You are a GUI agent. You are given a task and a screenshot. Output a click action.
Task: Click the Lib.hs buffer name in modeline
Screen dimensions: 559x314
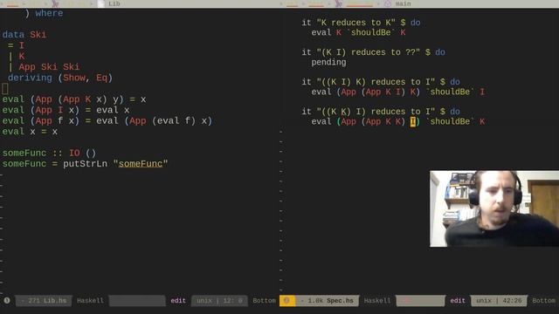tap(54, 300)
